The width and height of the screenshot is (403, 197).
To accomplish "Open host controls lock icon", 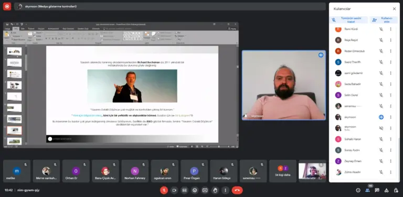I will [396, 190].
